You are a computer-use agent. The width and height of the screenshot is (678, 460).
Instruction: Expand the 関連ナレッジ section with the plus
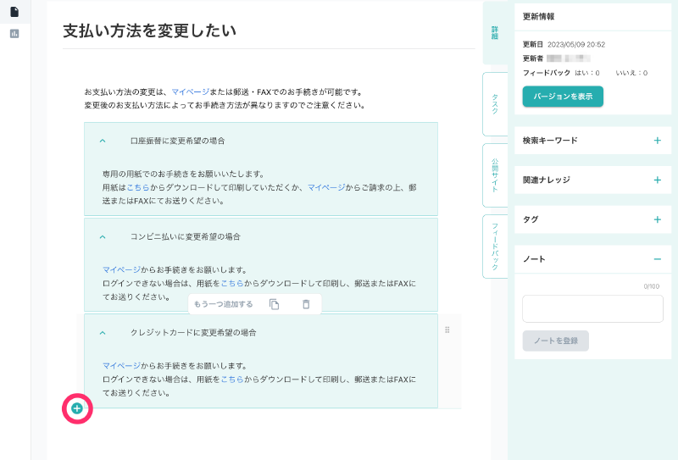(657, 180)
